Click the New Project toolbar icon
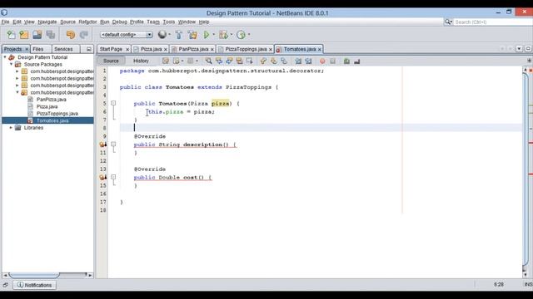Viewport: 533px width, 299px height. (24, 35)
